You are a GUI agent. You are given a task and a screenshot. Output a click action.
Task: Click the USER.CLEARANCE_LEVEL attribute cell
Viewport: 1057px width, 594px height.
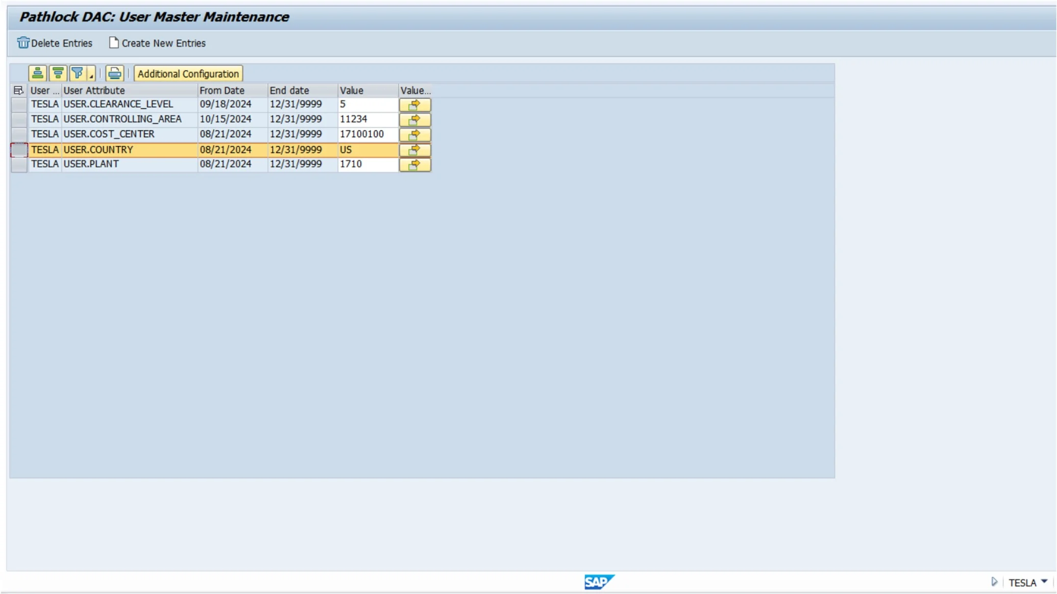130,104
